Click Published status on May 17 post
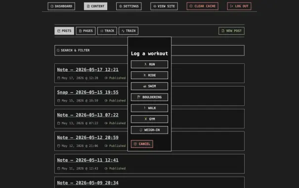Viewport: 299px width, 188px height. (117, 78)
